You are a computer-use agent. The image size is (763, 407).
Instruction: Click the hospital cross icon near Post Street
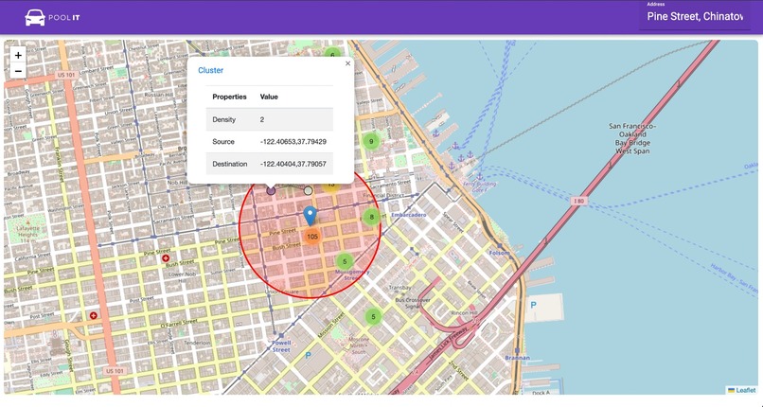[94, 315]
